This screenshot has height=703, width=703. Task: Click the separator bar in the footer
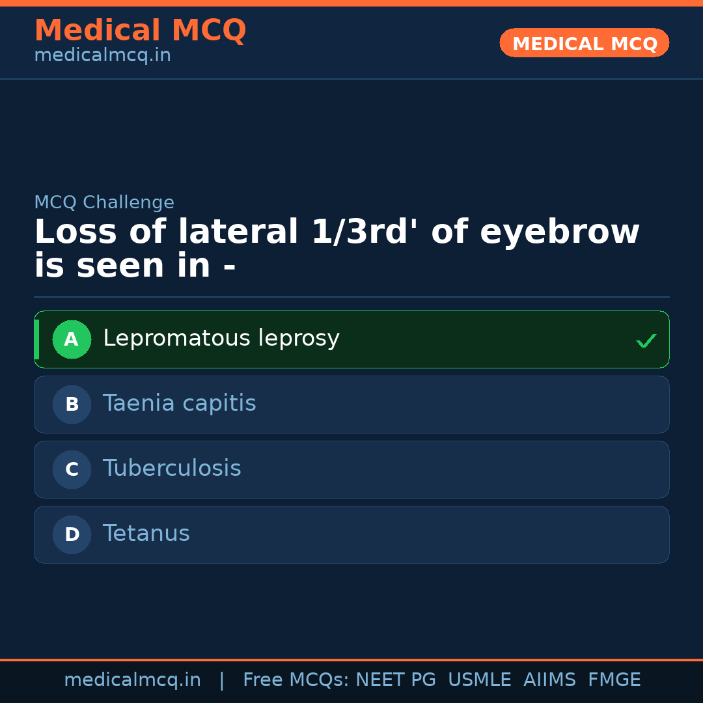(221, 680)
